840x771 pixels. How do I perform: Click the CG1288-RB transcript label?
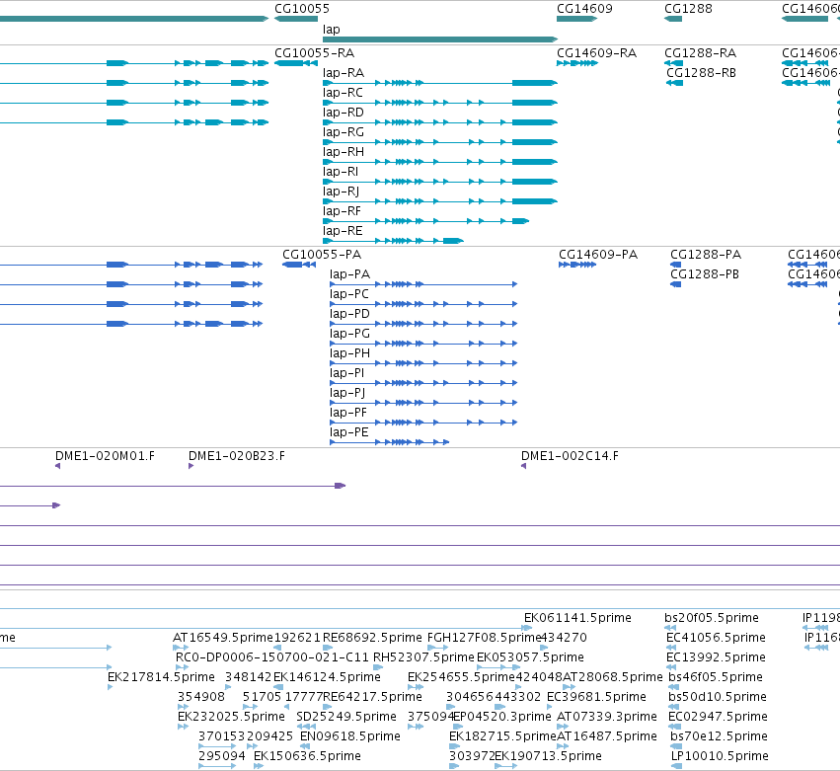point(701,73)
